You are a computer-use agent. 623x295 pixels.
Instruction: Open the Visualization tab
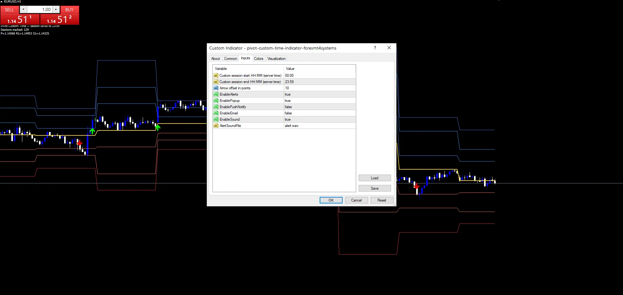[x=276, y=59]
